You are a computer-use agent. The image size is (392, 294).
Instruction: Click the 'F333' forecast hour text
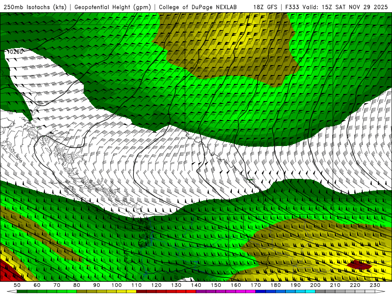(292, 7)
